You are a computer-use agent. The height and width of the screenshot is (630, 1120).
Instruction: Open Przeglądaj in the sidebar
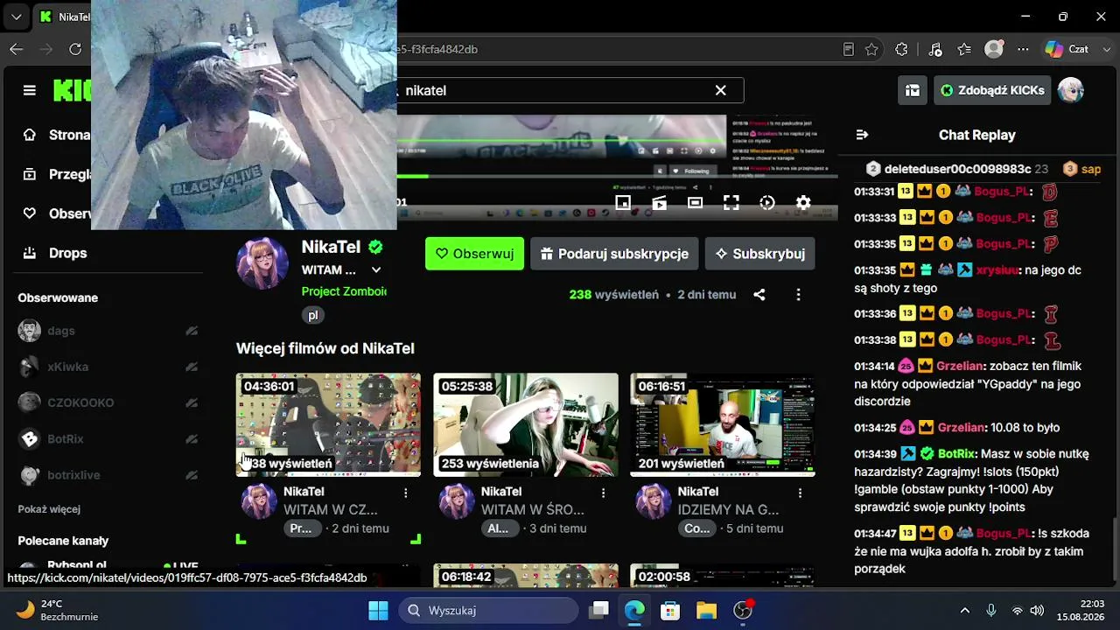pos(56,174)
